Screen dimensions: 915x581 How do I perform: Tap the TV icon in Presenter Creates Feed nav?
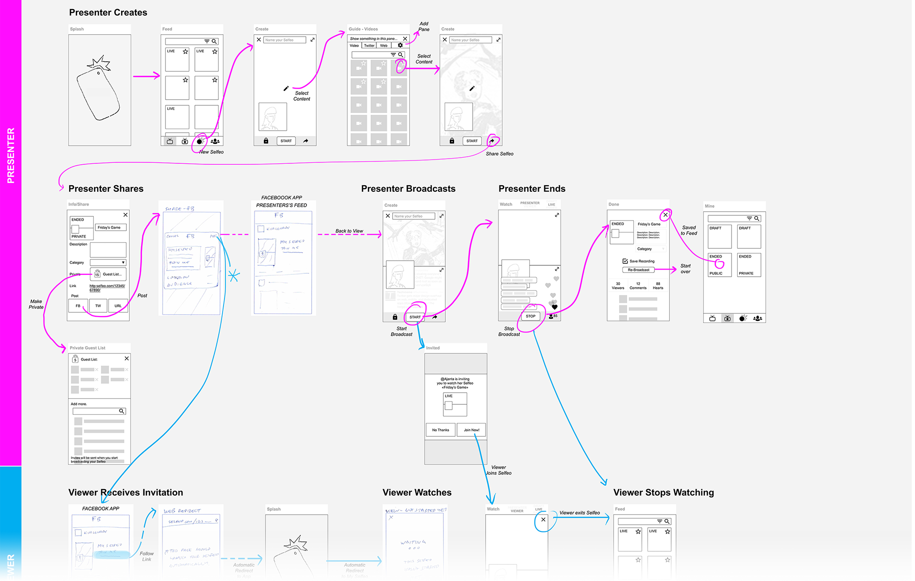(x=170, y=141)
